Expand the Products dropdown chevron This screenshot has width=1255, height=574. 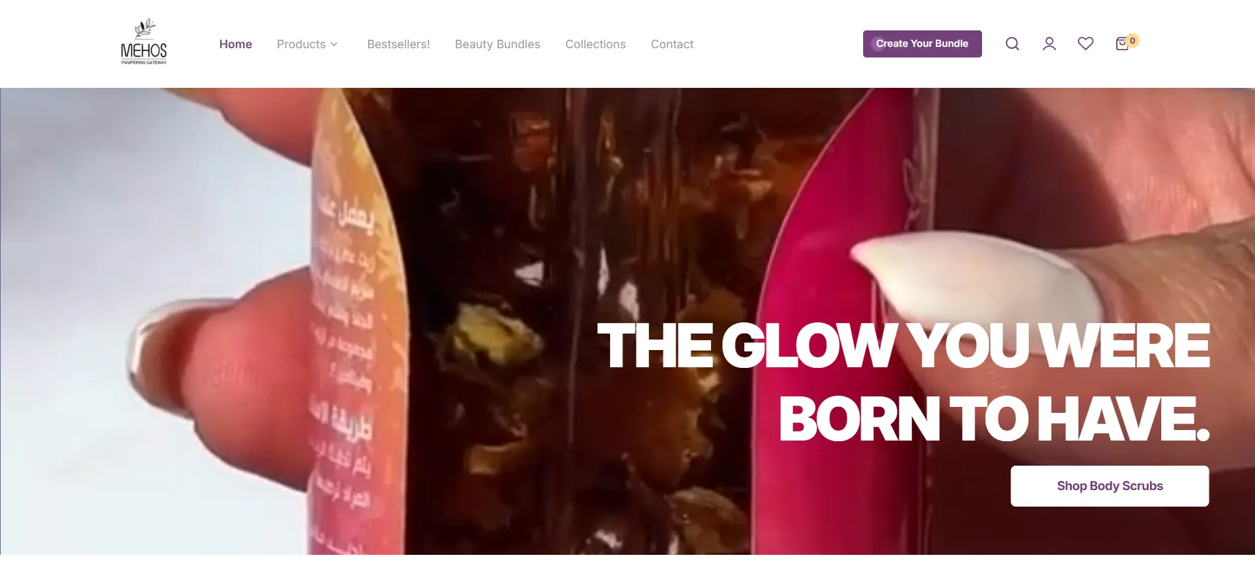click(334, 44)
